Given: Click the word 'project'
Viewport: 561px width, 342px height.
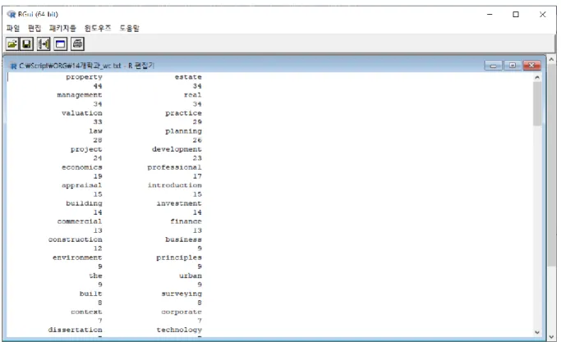Looking at the screenshot, I should tap(86, 149).
